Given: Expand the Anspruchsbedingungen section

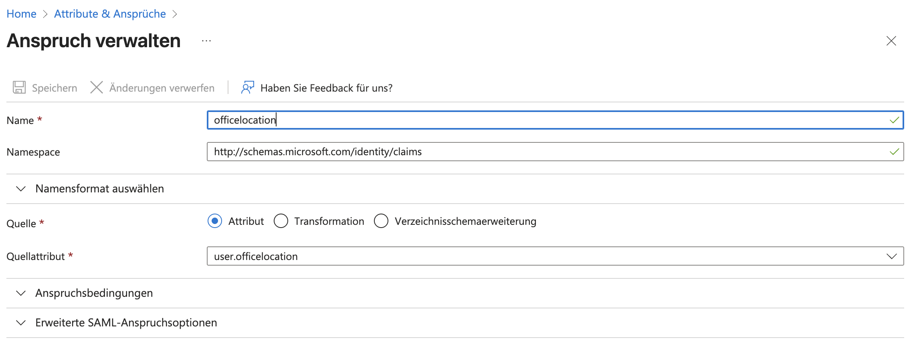Looking at the screenshot, I should 94,293.
